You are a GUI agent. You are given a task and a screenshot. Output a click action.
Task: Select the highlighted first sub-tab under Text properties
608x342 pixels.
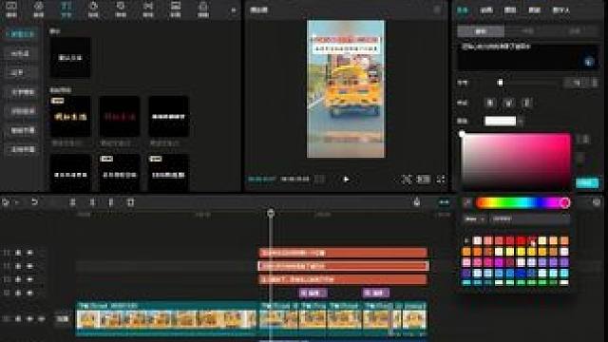[x=481, y=31]
